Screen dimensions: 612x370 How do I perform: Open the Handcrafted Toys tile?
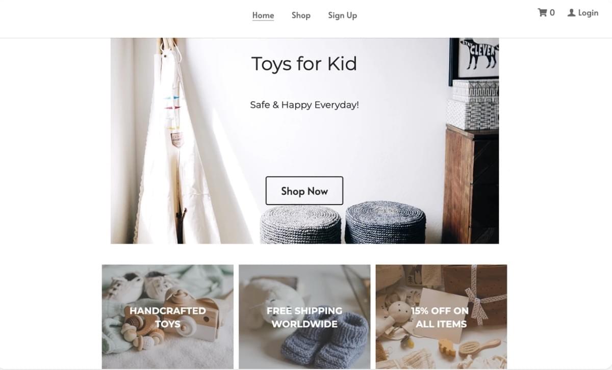(168, 316)
